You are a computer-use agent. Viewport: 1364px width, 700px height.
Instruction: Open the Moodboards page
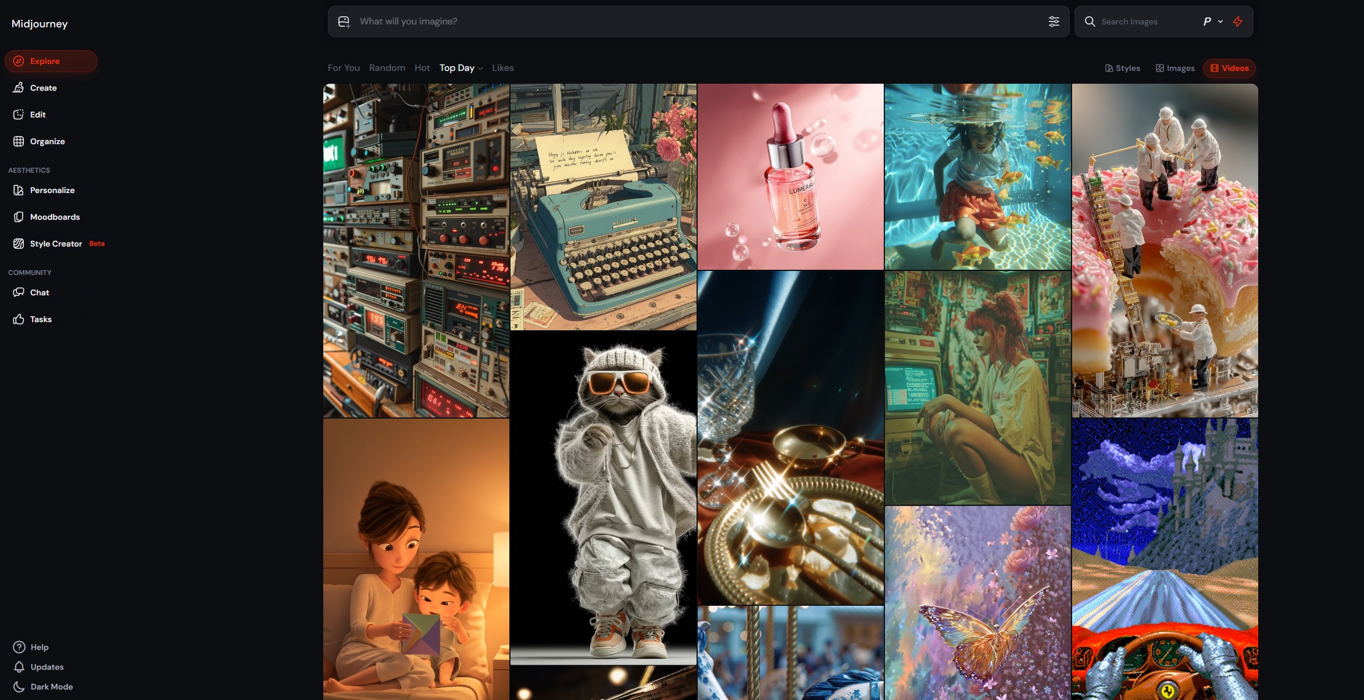(x=55, y=217)
